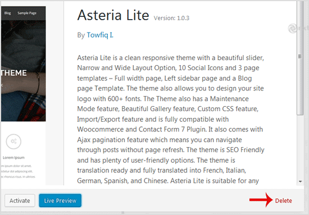
Task: Click the Activate button
Action: 20,200
